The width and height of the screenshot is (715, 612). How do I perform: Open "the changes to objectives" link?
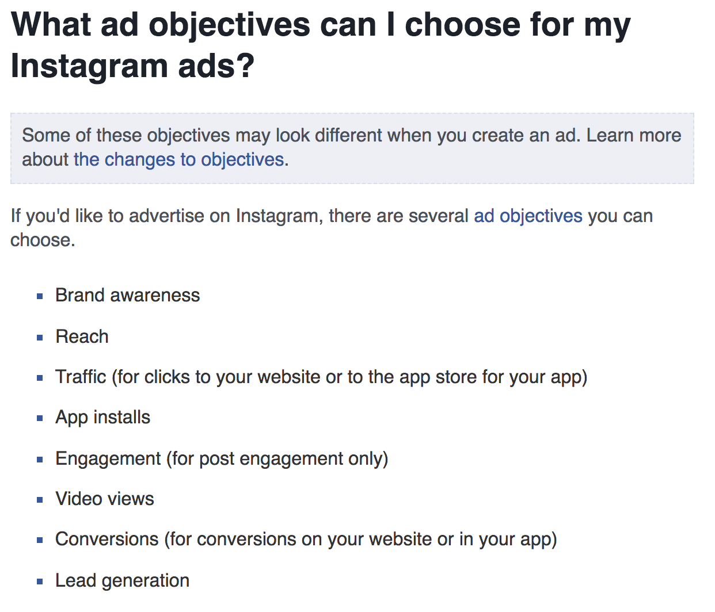(x=179, y=159)
